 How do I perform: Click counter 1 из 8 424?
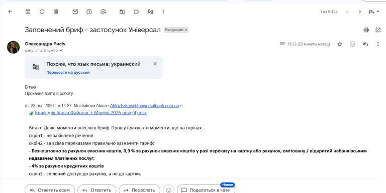[329, 12]
